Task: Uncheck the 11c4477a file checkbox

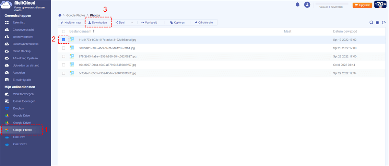Action: tap(64, 40)
